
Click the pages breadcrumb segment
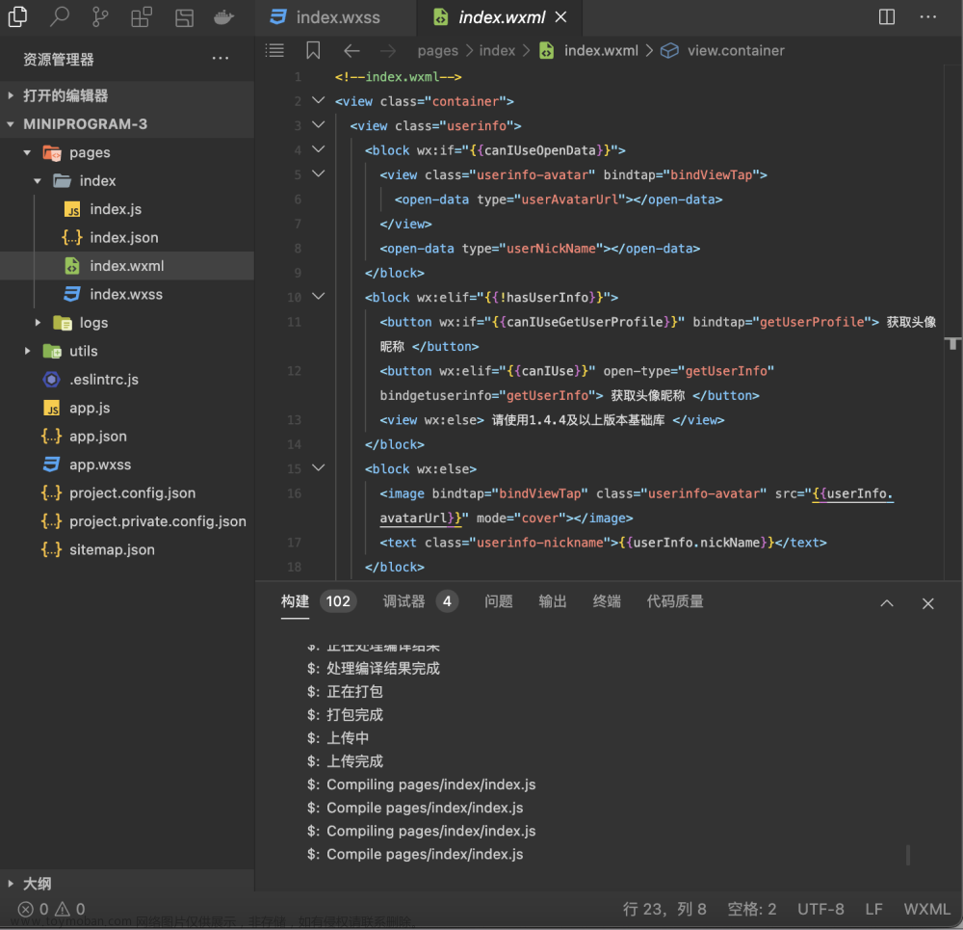(x=437, y=51)
